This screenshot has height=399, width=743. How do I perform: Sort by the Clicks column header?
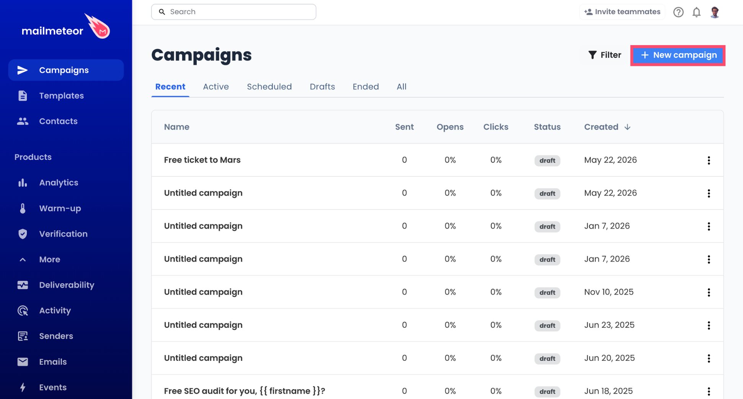tap(496, 127)
